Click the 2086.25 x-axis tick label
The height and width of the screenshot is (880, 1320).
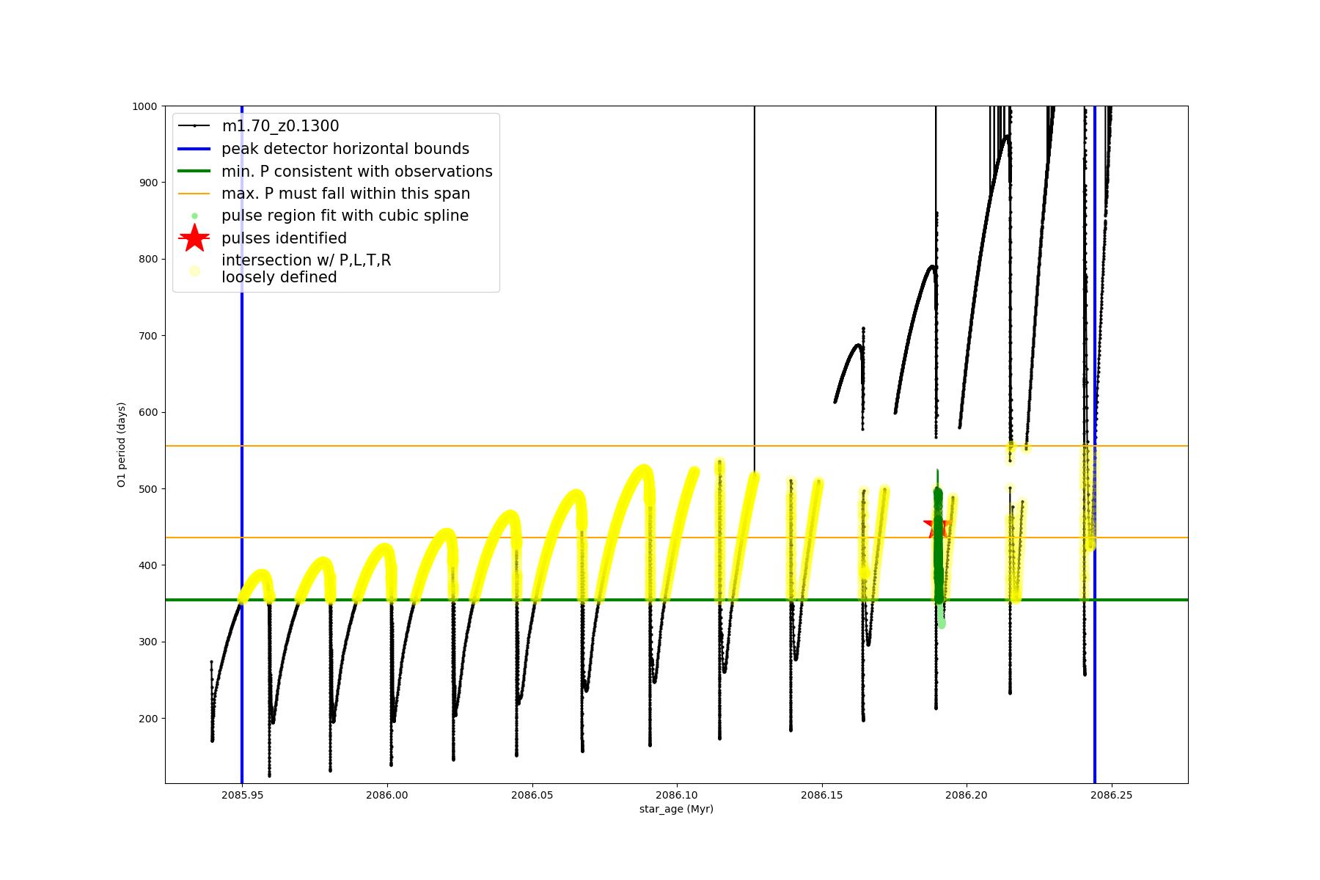(1112, 795)
